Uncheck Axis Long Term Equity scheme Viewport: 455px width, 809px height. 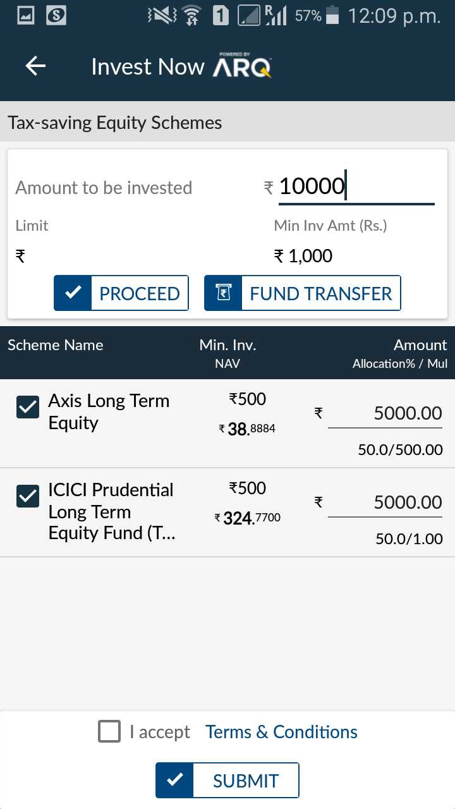click(28, 408)
